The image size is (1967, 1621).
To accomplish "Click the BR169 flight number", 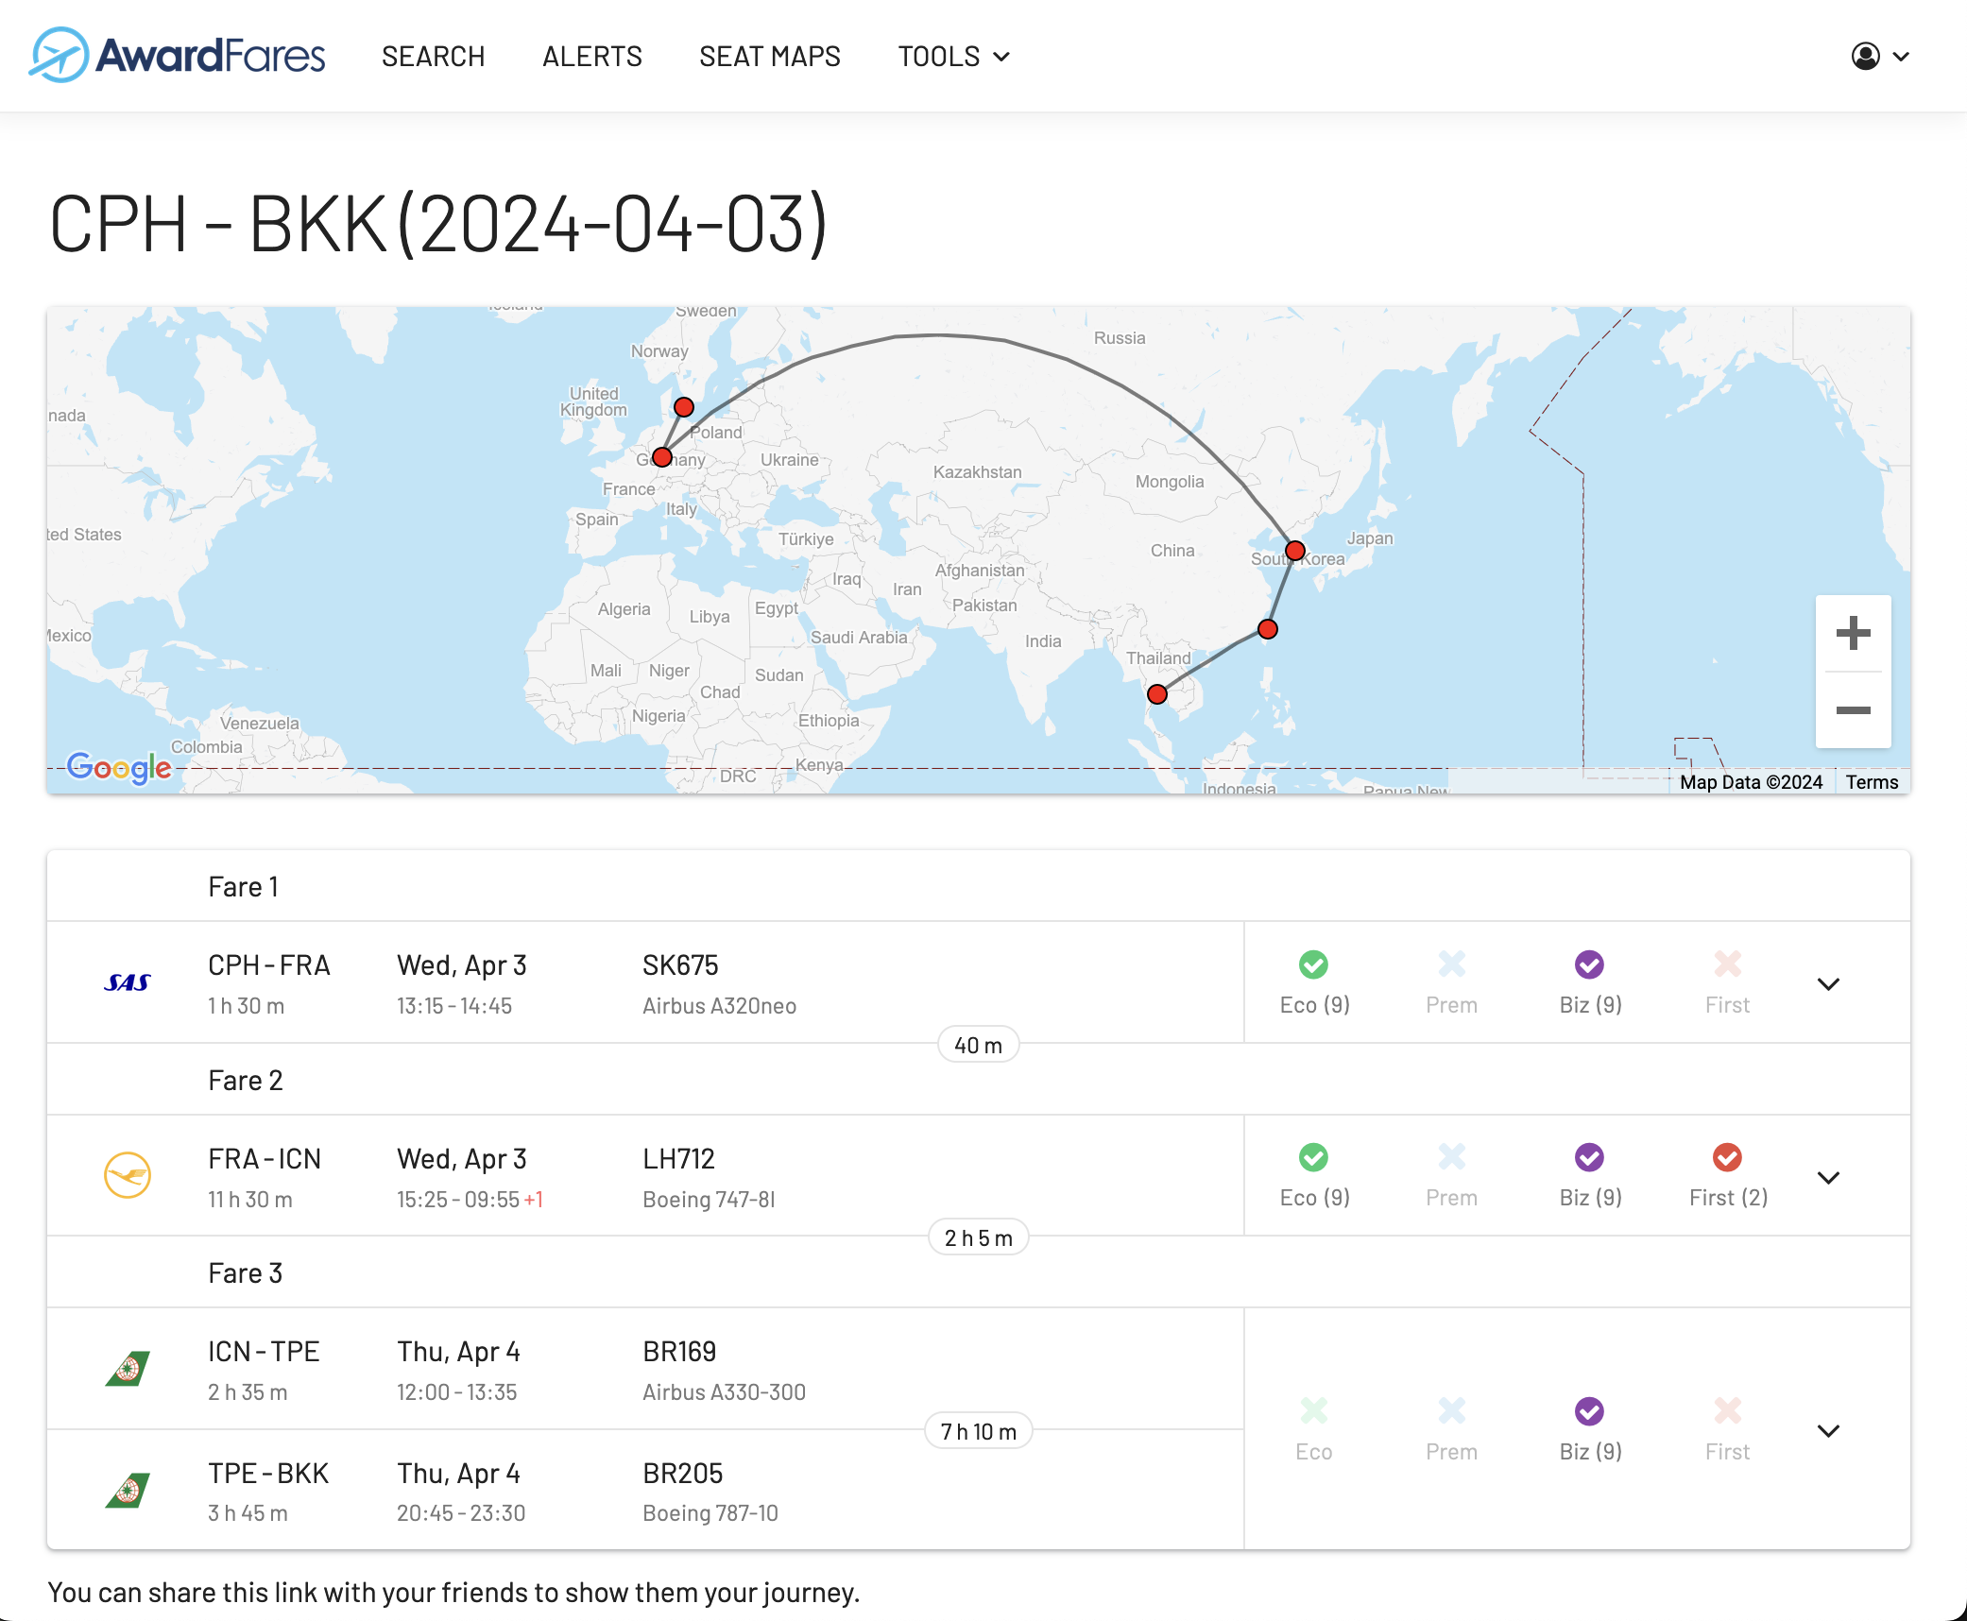I will (x=679, y=1352).
